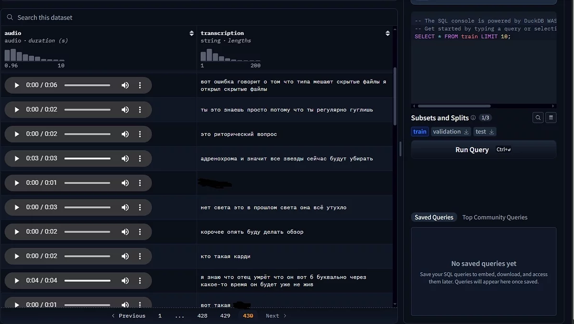Switch to Top Community Queries tab
574x324 pixels.
495,217
